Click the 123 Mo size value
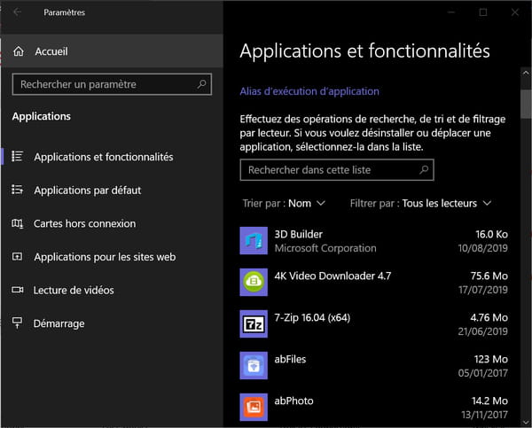 click(491, 359)
